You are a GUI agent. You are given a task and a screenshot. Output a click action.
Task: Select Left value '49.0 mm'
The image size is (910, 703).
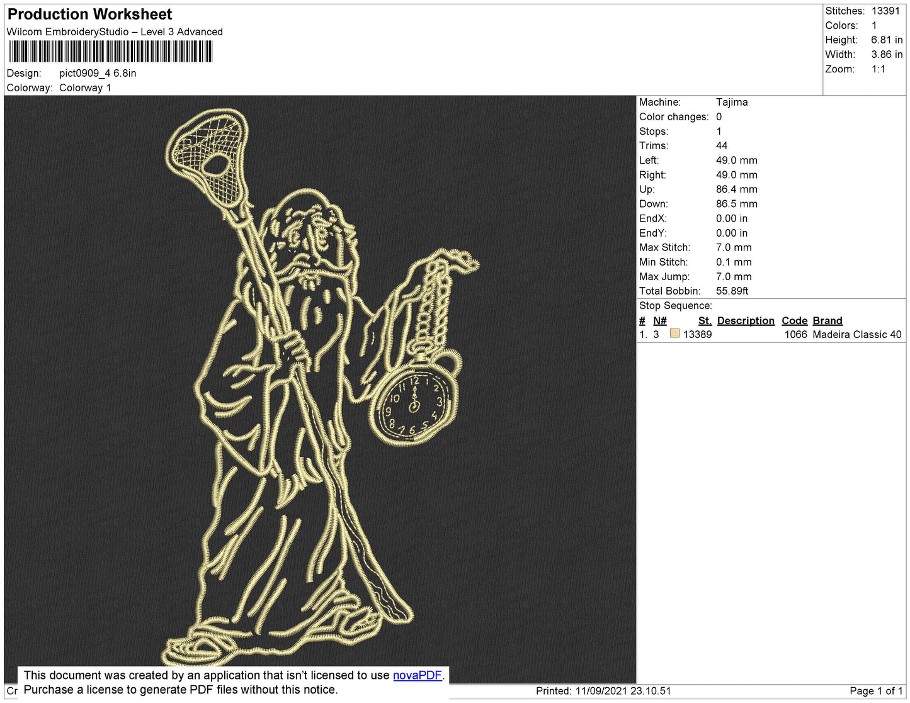[737, 160]
